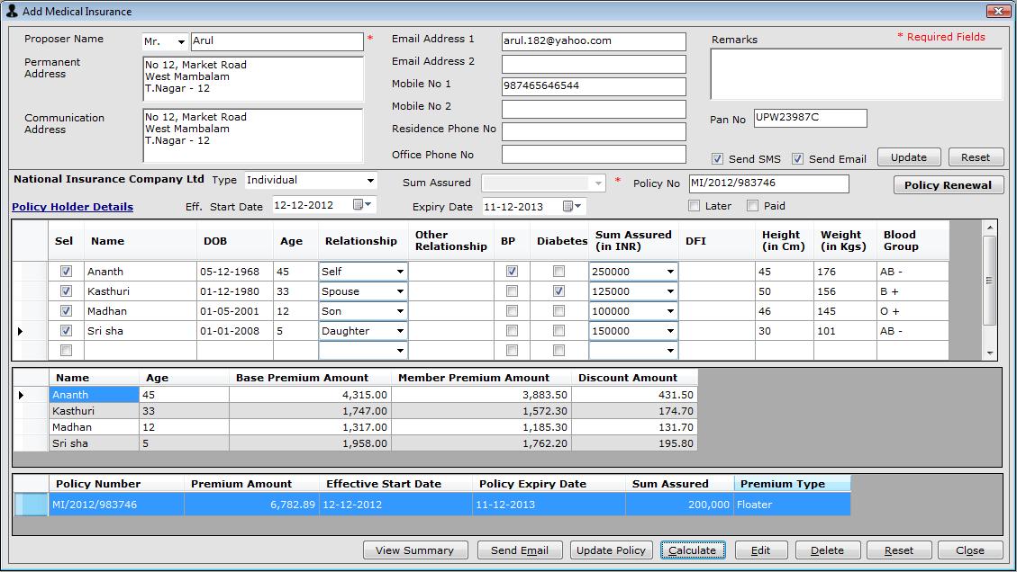1017x572 pixels.
Task: Enable the Paid checkbox
Action: [x=753, y=206]
